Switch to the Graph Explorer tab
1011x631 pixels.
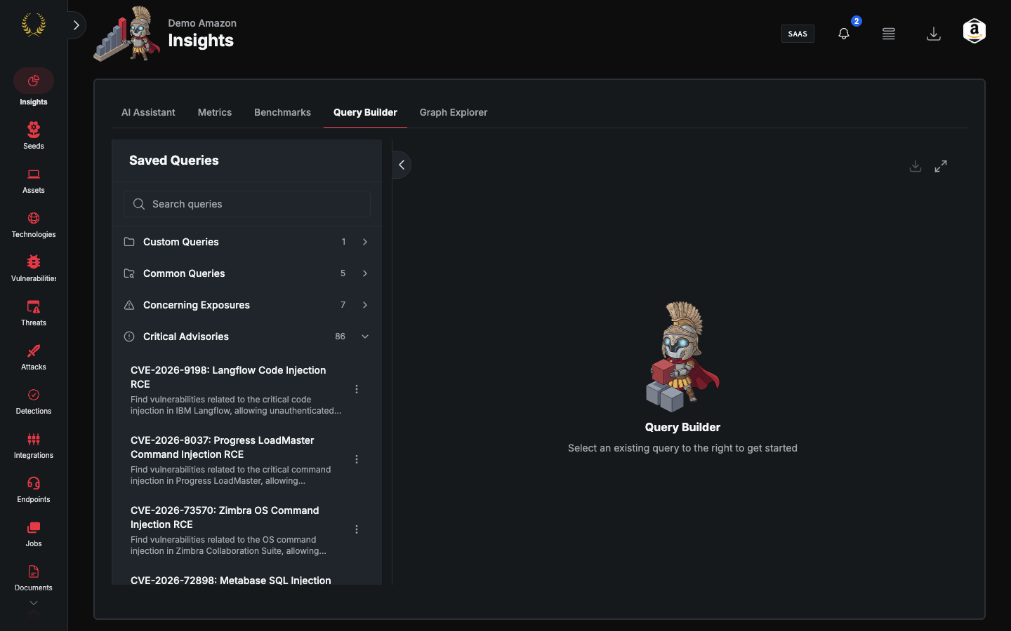(x=454, y=112)
